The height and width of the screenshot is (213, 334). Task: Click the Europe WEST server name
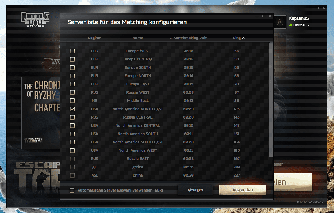pyautogui.click(x=138, y=51)
